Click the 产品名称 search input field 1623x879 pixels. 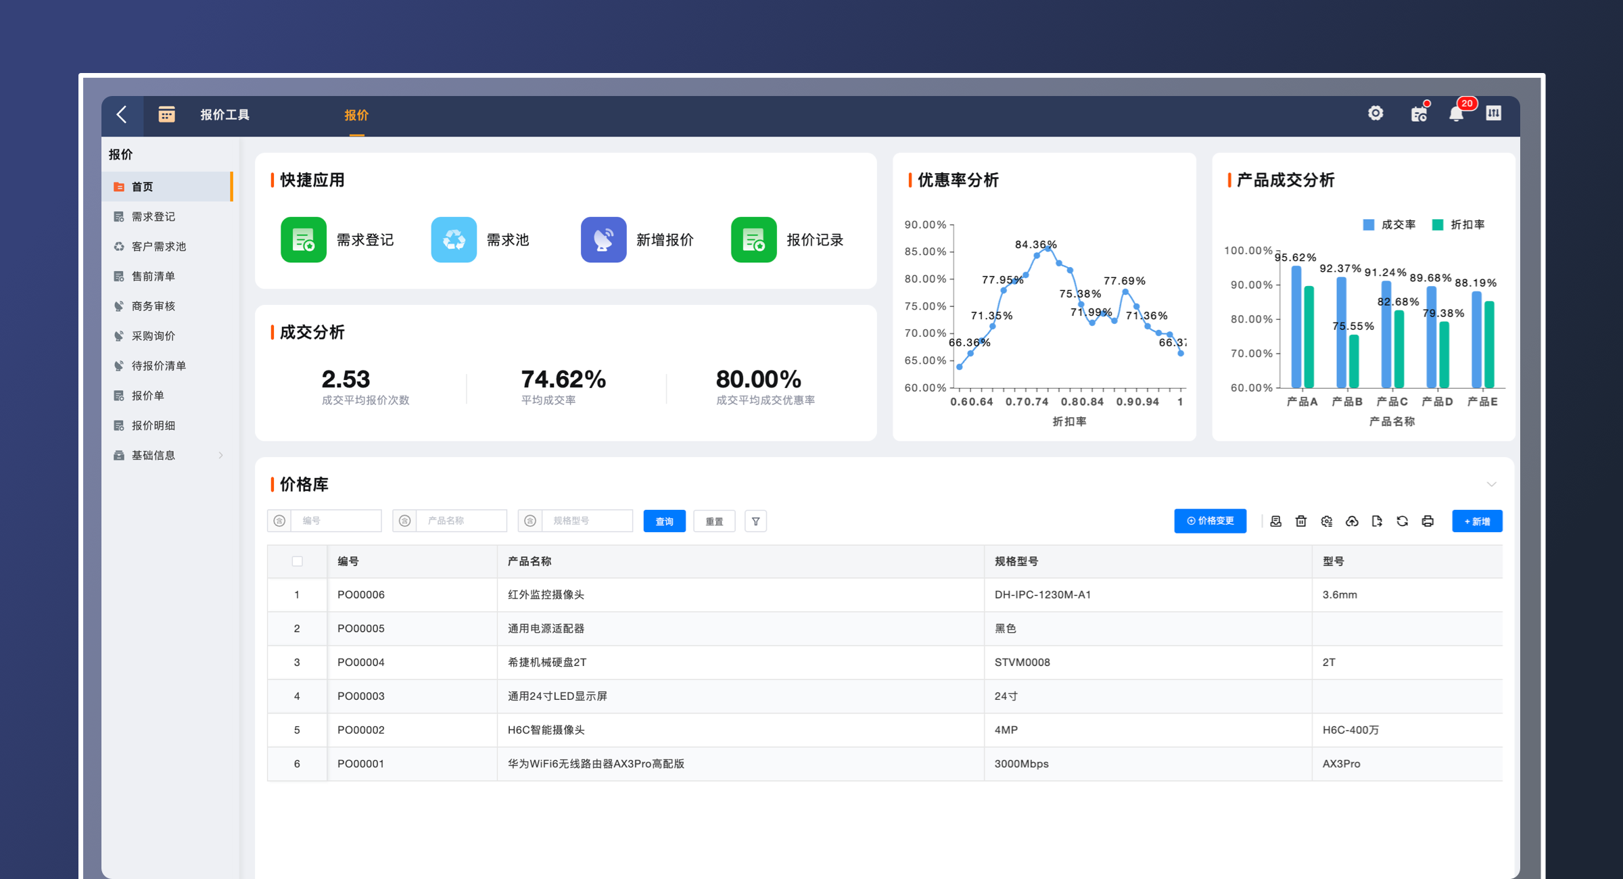pyautogui.click(x=461, y=521)
